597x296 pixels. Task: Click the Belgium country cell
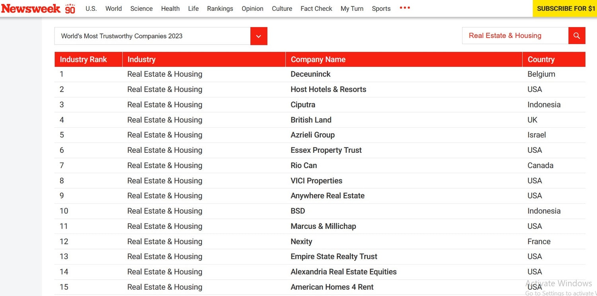[541, 74]
